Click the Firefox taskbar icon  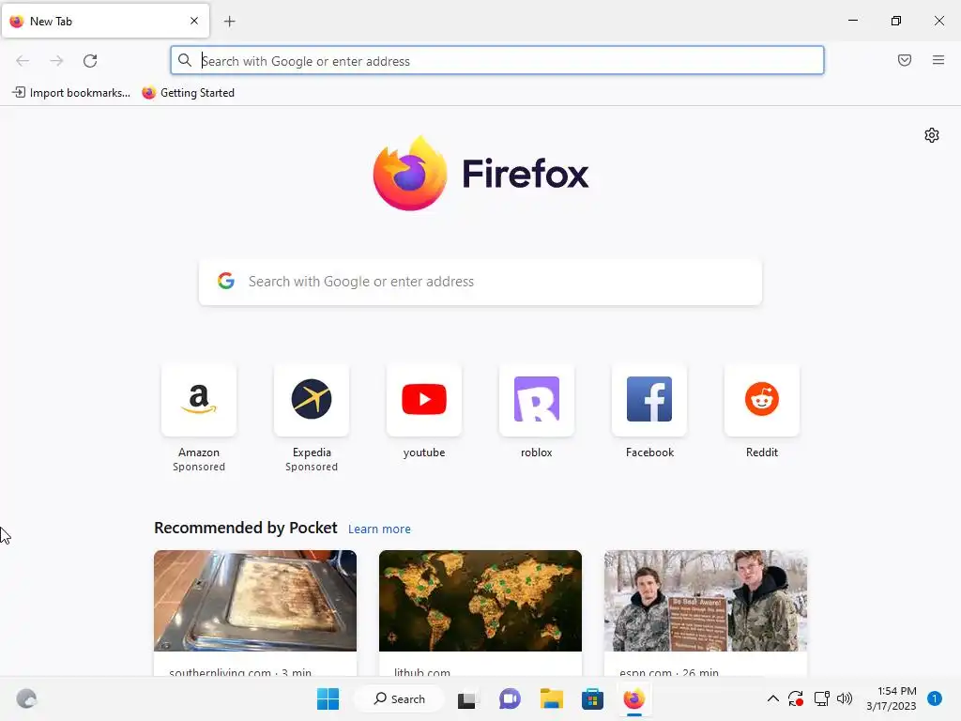[634, 698]
